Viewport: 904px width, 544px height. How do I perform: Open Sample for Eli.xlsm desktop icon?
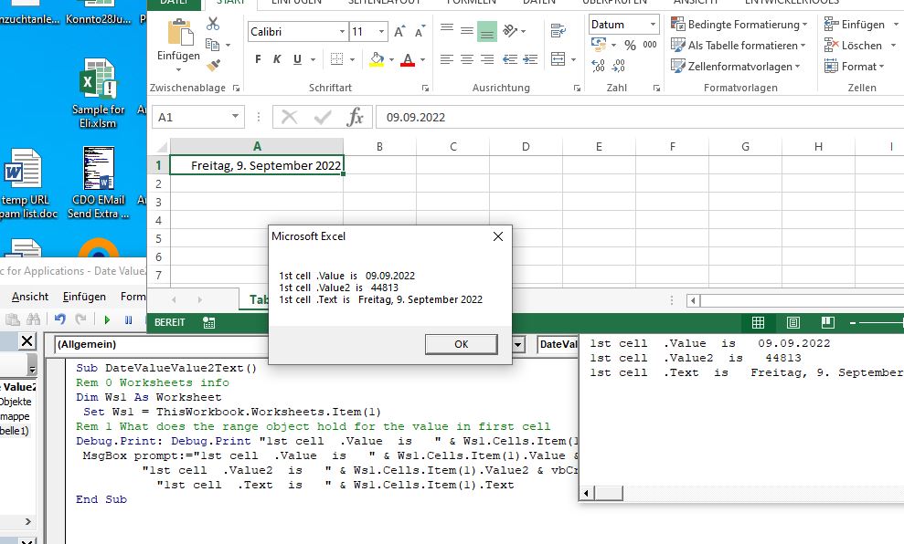click(98, 94)
